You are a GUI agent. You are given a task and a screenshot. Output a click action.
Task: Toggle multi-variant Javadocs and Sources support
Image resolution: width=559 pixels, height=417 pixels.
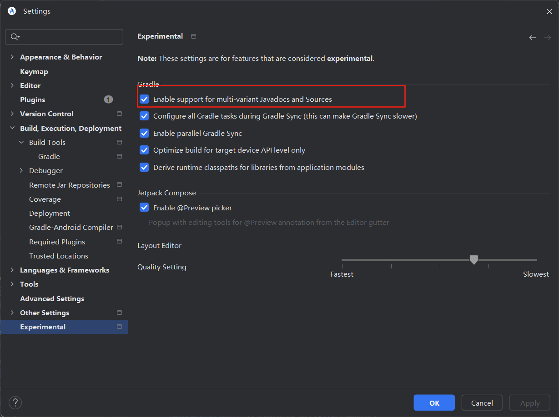click(x=144, y=99)
